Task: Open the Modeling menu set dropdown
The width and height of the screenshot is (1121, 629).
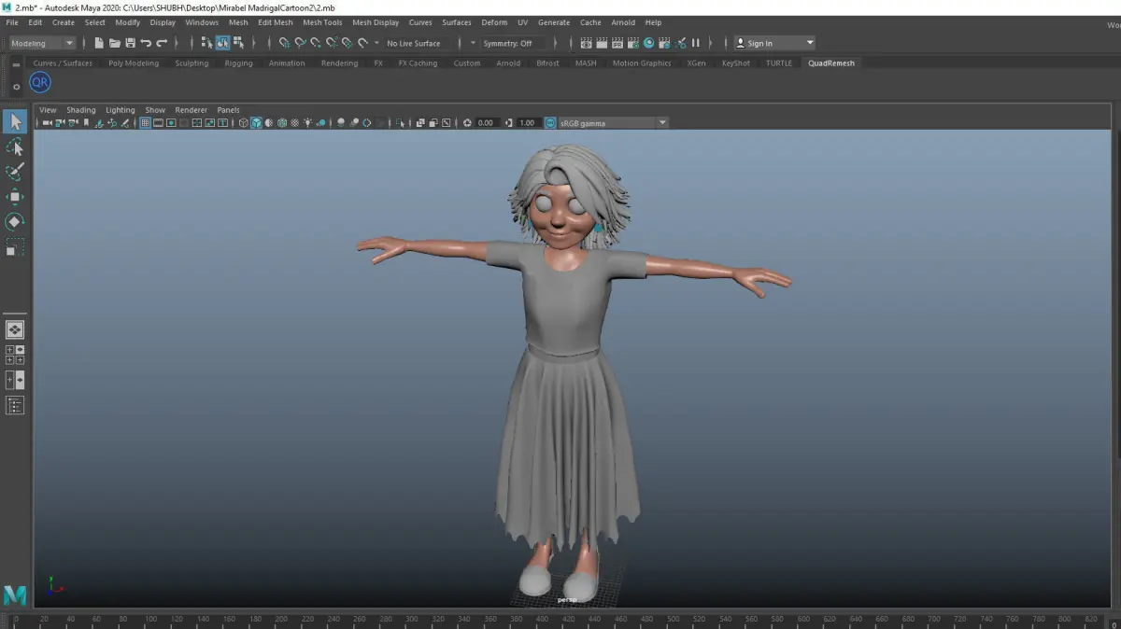Action: (42, 43)
